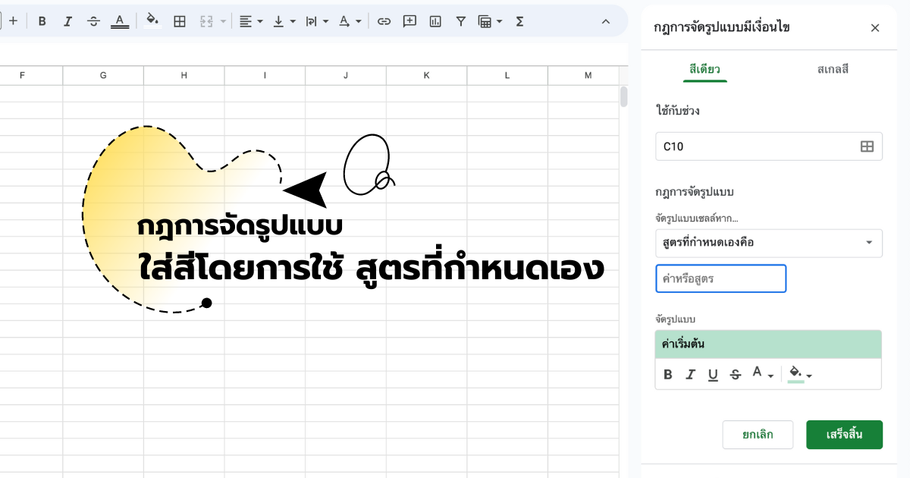This screenshot has height=478, width=910.
Task: Toggle italic in the main toolbar
Action: [67, 21]
